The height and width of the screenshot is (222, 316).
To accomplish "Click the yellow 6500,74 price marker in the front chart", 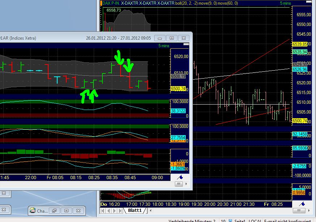I will tap(178, 89).
